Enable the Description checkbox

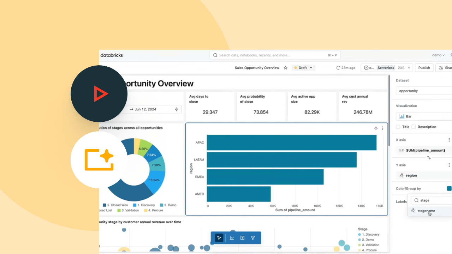click(x=414, y=127)
